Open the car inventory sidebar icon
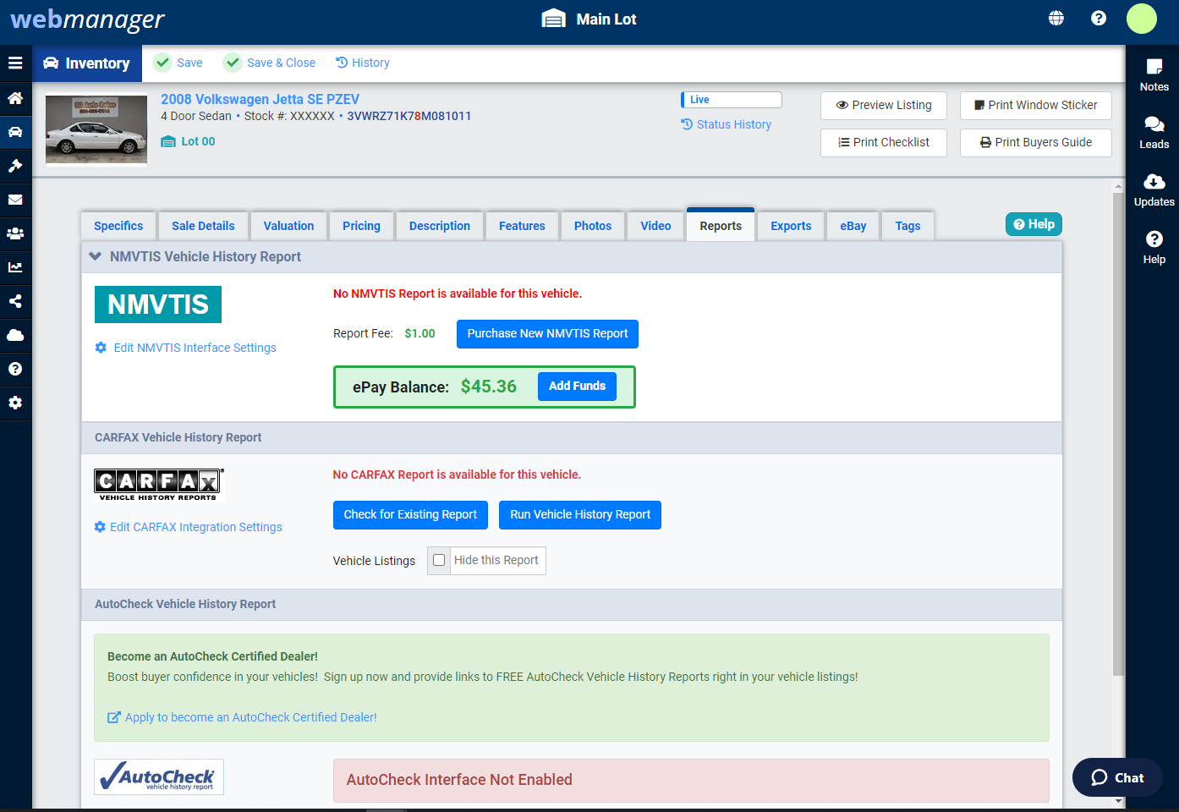This screenshot has width=1179, height=812. click(x=15, y=132)
